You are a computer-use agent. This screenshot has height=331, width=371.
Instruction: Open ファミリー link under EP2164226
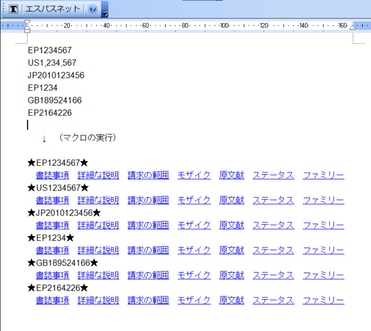coord(323,300)
